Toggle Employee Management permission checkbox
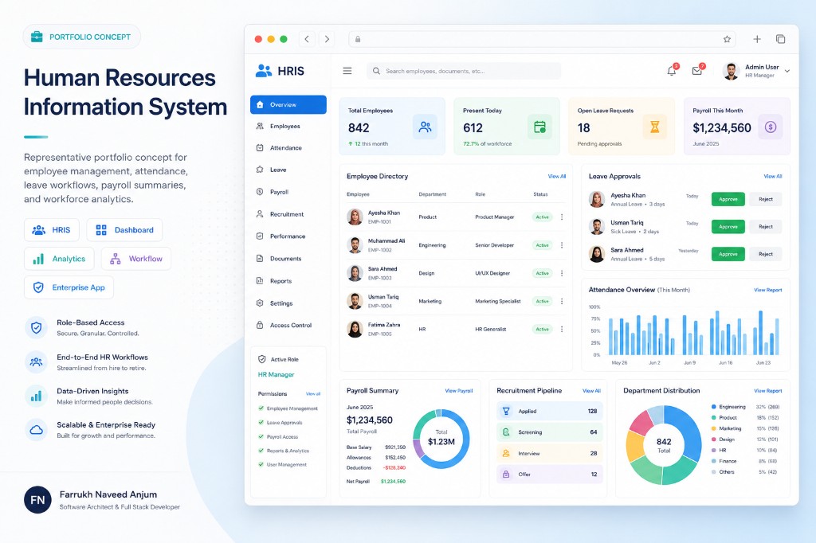 pos(261,408)
